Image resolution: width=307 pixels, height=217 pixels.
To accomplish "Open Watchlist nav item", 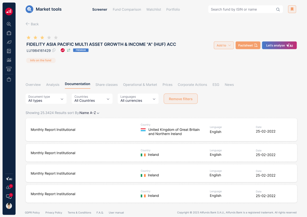I will (154, 9).
